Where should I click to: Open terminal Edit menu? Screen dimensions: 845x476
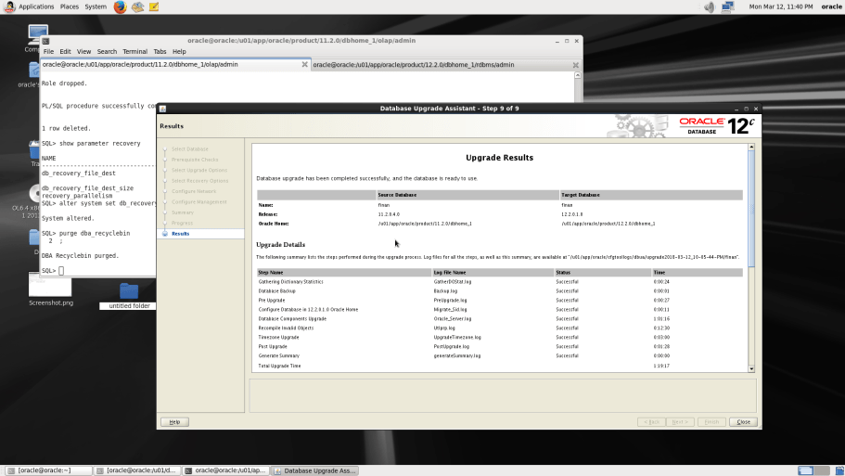pyautogui.click(x=65, y=52)
